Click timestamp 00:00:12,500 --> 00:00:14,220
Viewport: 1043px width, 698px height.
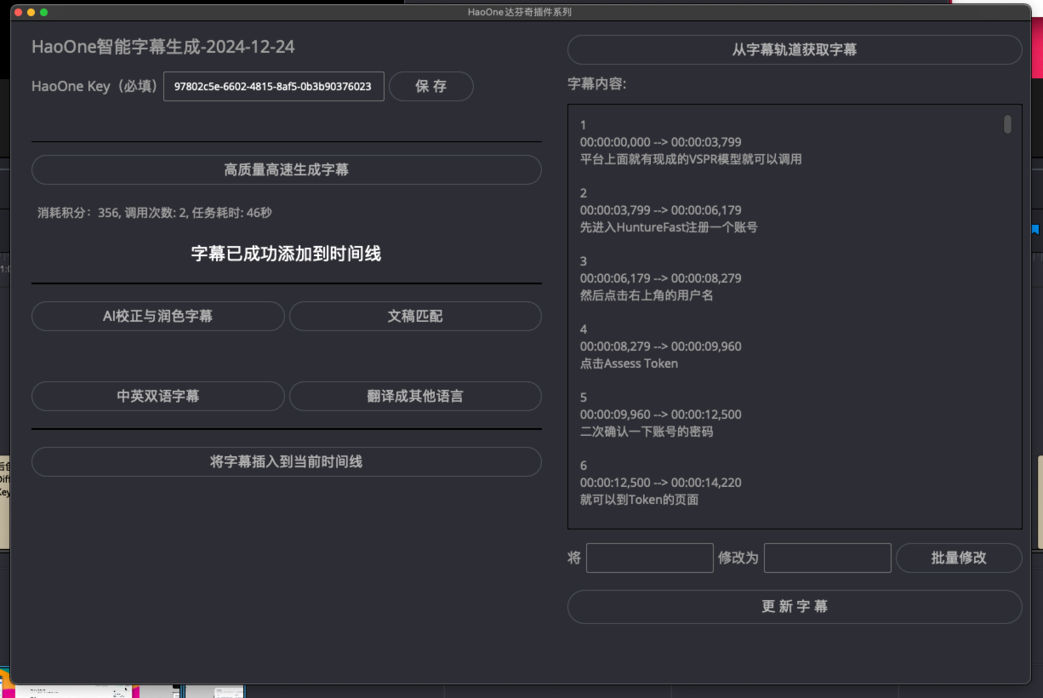click(661, 483)
